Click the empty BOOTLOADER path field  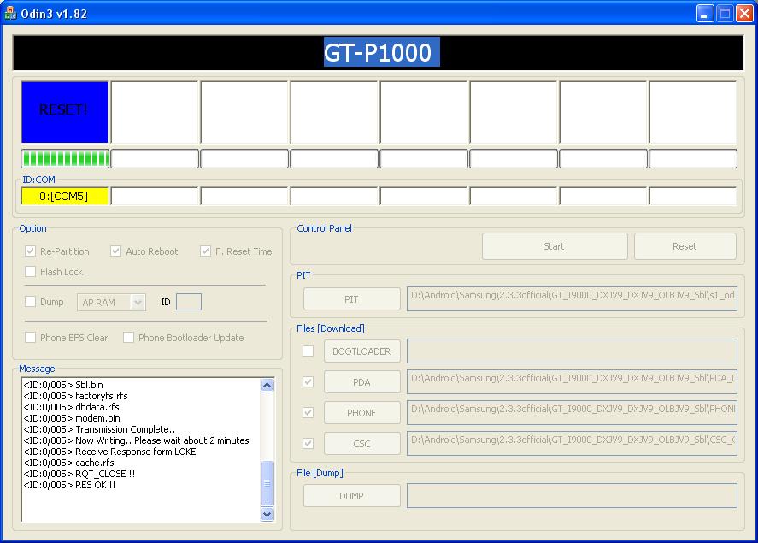pos(572,351)
